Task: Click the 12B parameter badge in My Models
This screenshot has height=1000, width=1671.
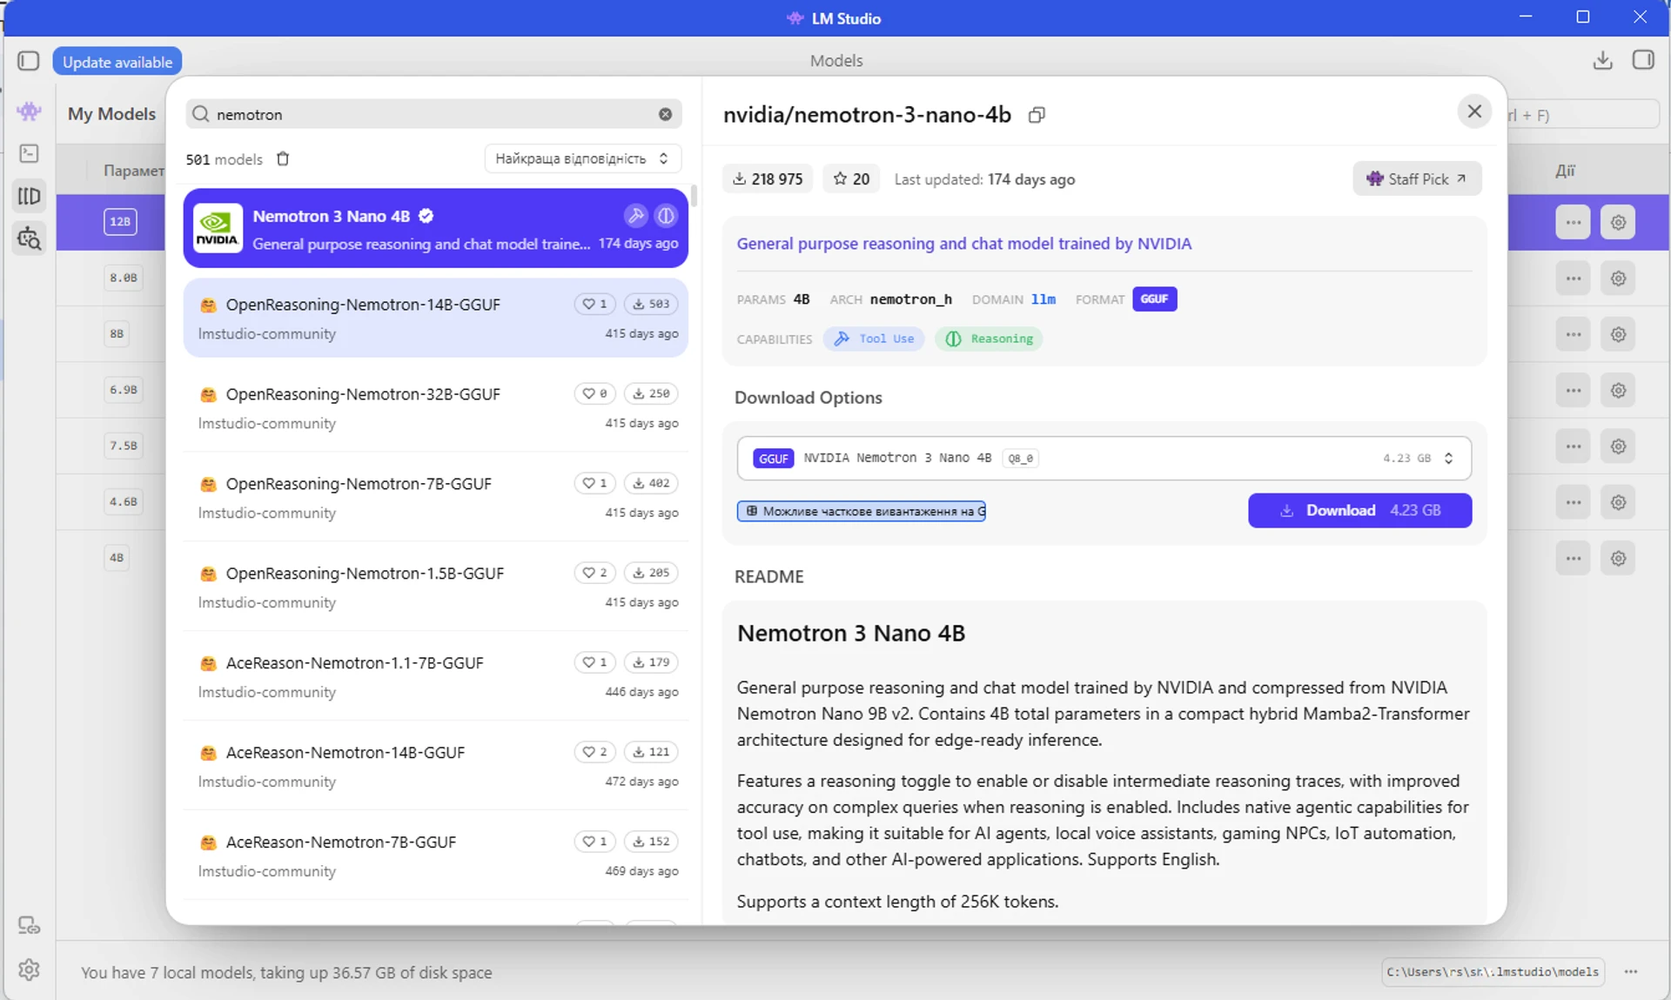Action: (x=120, y=222)
